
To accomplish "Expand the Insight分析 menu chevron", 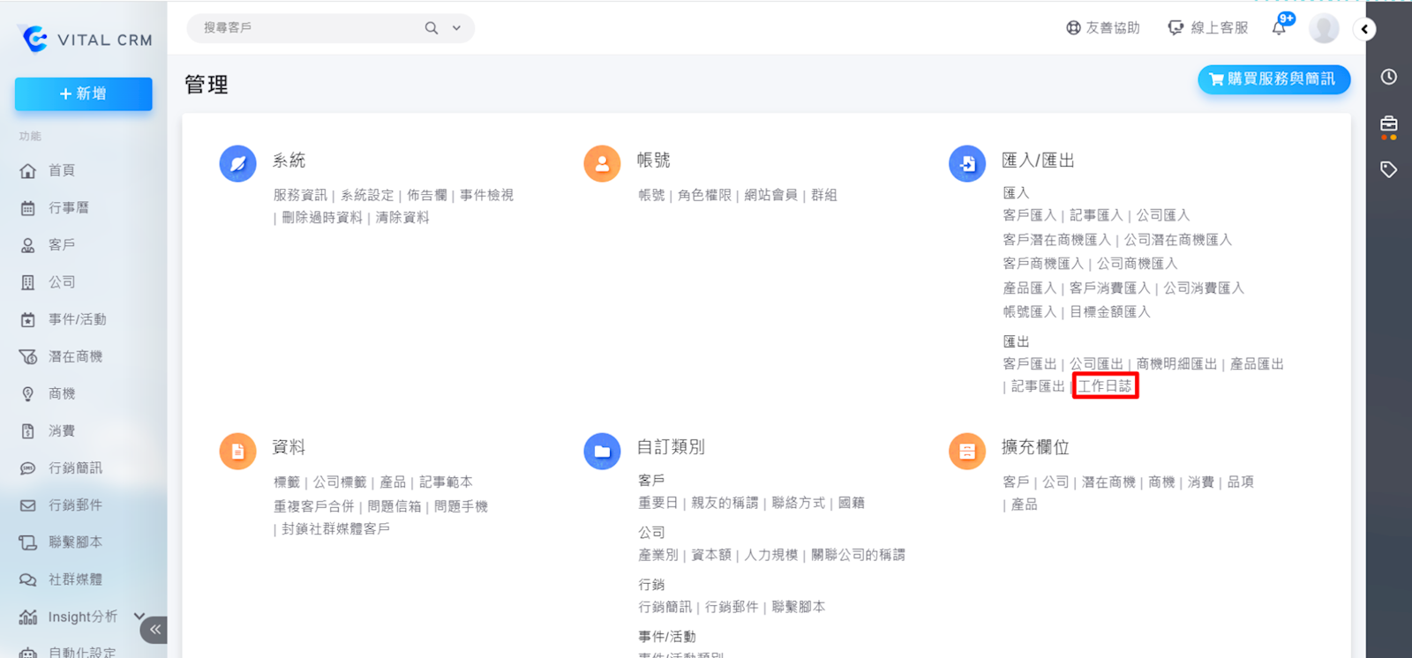I will coord(139,616).
